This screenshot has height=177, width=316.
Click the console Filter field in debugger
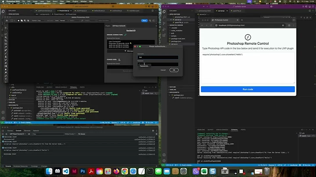click(x=47, y=134)
